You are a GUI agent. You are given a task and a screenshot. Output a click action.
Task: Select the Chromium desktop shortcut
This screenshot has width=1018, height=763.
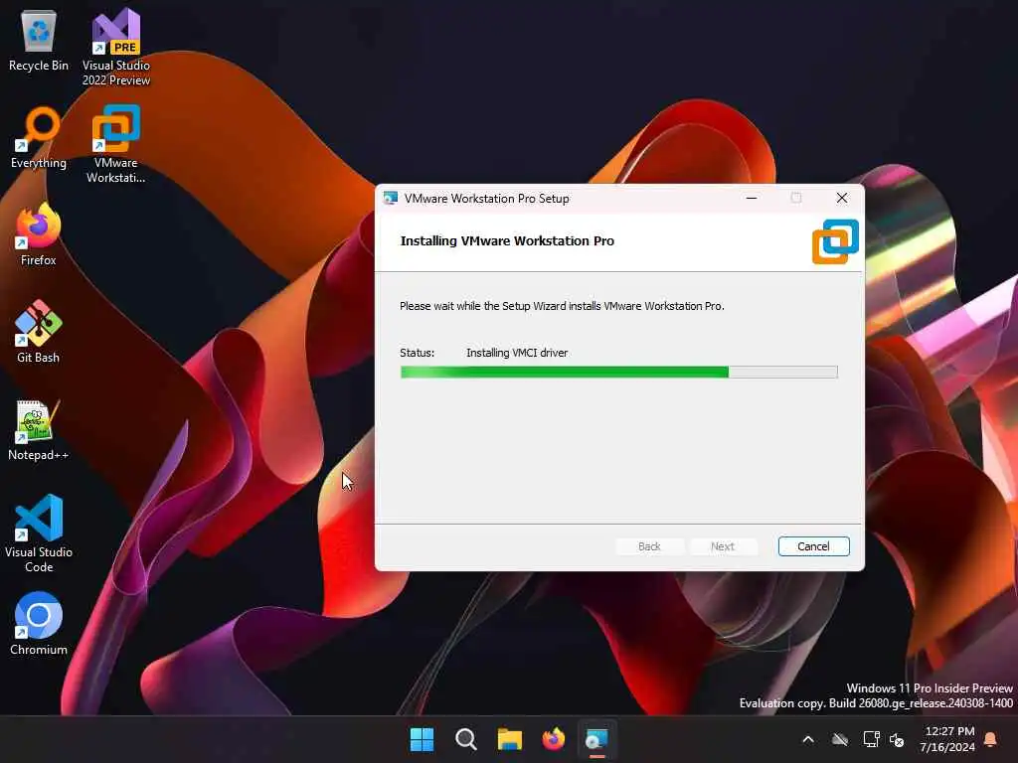pyautogui.click(x=39, y=624)
